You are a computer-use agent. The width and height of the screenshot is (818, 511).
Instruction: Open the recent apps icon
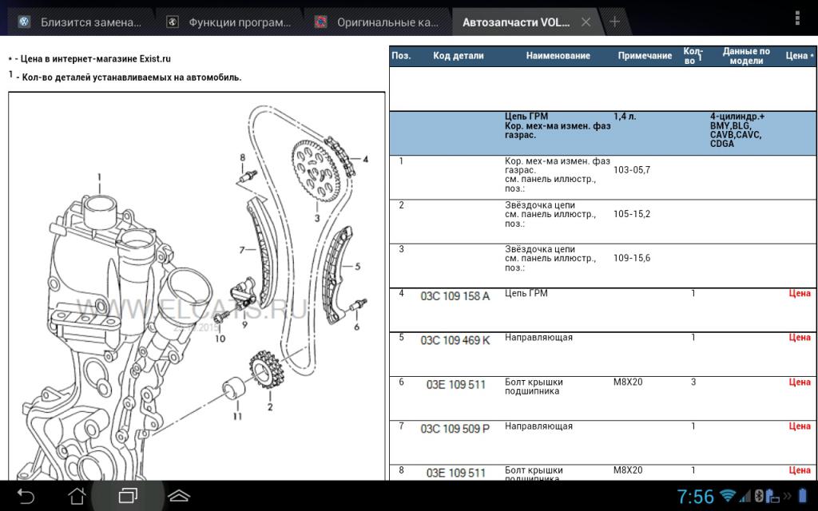pos(128,495)
